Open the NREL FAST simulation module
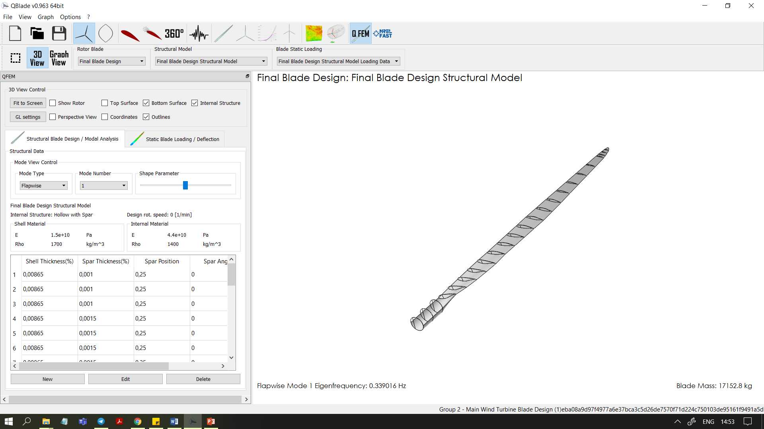The width and height of the screenshot is (764, 429). point(383,33)
